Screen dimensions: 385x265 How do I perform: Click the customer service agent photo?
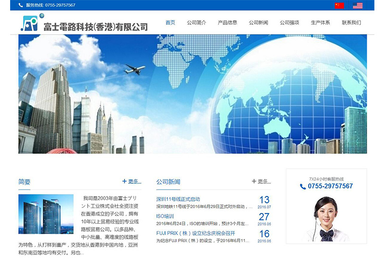coord(326,219)
